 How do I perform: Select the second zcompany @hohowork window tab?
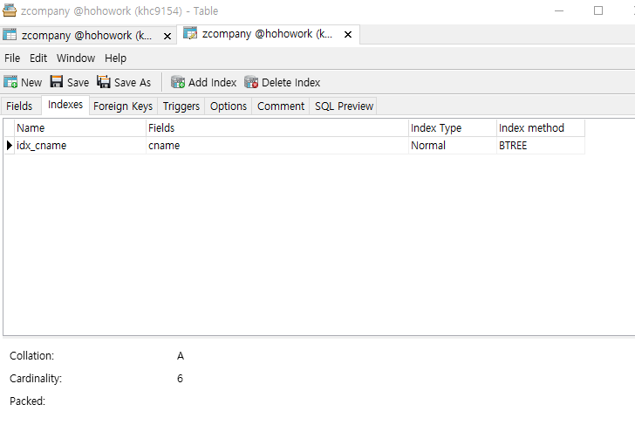[268, 34]
